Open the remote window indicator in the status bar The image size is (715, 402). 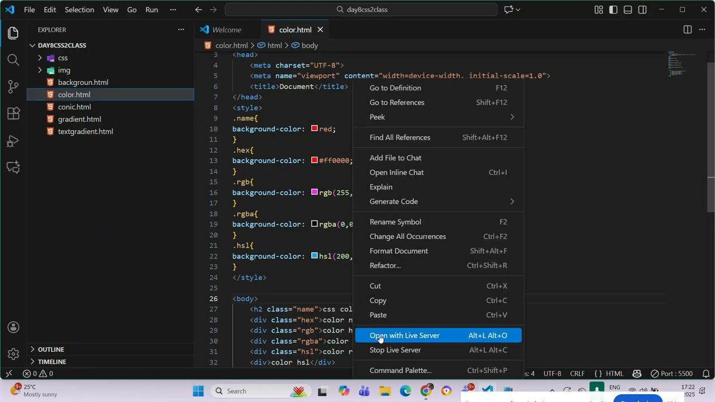(8, 374)
